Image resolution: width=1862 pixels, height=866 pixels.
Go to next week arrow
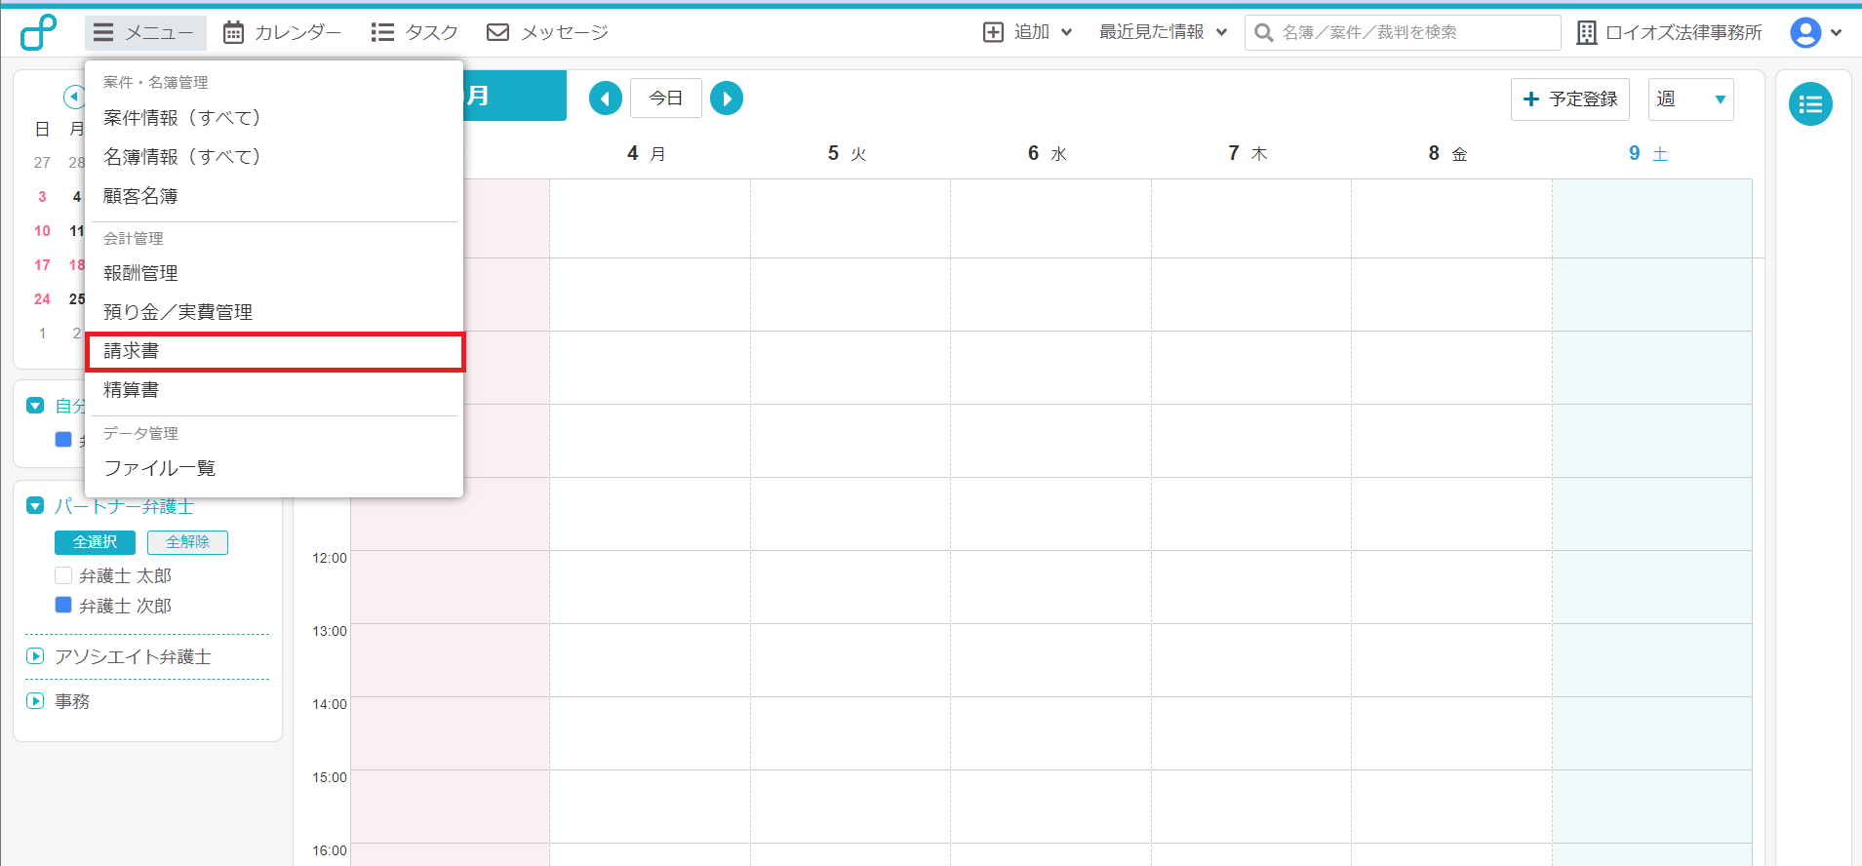(x=726, y=98)
